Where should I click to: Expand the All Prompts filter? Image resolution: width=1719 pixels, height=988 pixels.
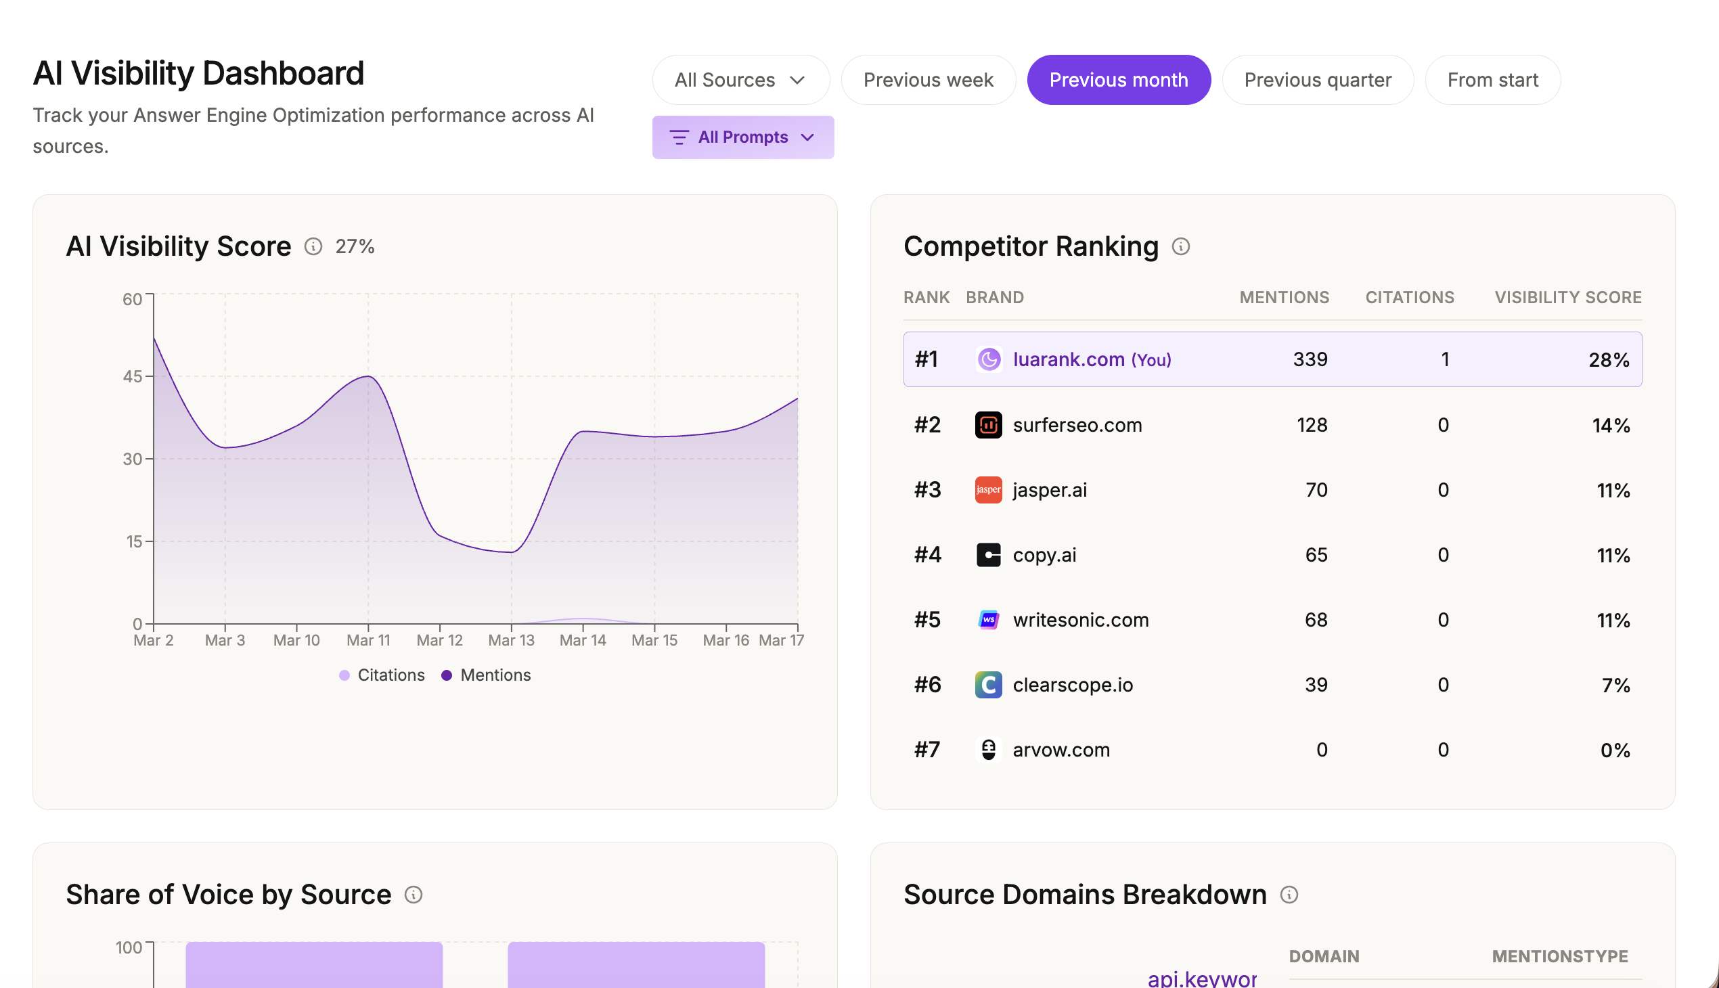[x=743, y=137]
